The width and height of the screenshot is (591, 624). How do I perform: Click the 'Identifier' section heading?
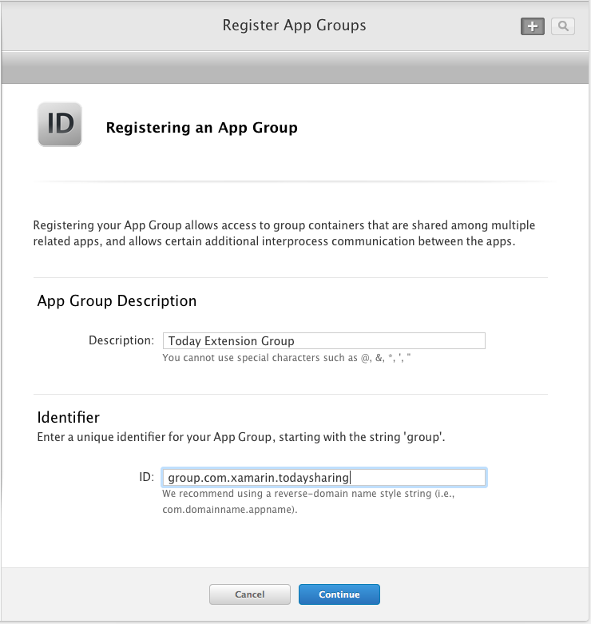[69, 417]
